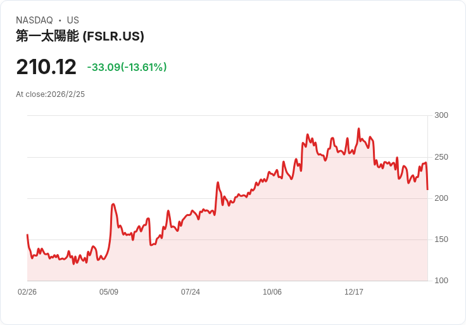Image resolution: width=466 pixels, height=325 pixels.
Task: Click the 150 y-axis price label
Action: click(441, 239)
